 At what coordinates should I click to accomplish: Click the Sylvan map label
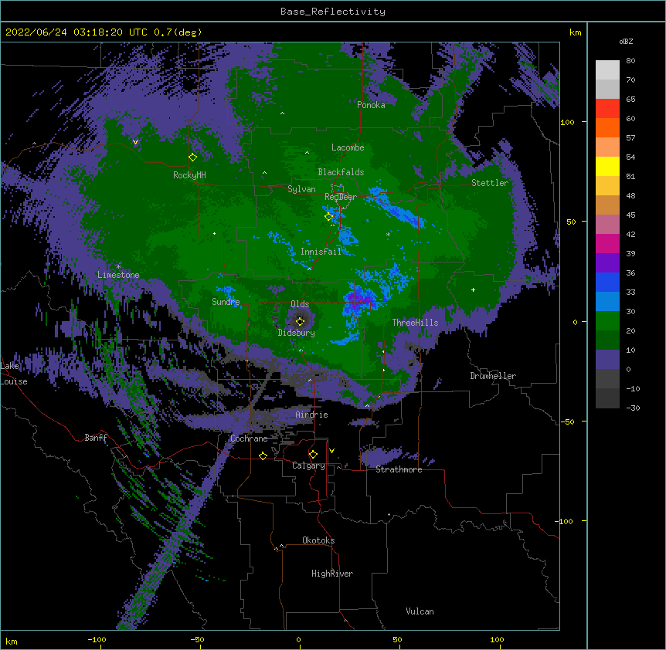tap(301, 189)
